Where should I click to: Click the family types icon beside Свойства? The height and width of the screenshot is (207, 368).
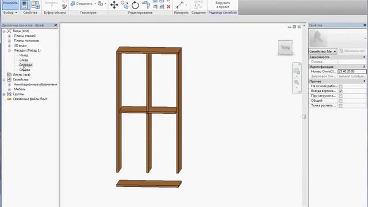click(36, 5)
